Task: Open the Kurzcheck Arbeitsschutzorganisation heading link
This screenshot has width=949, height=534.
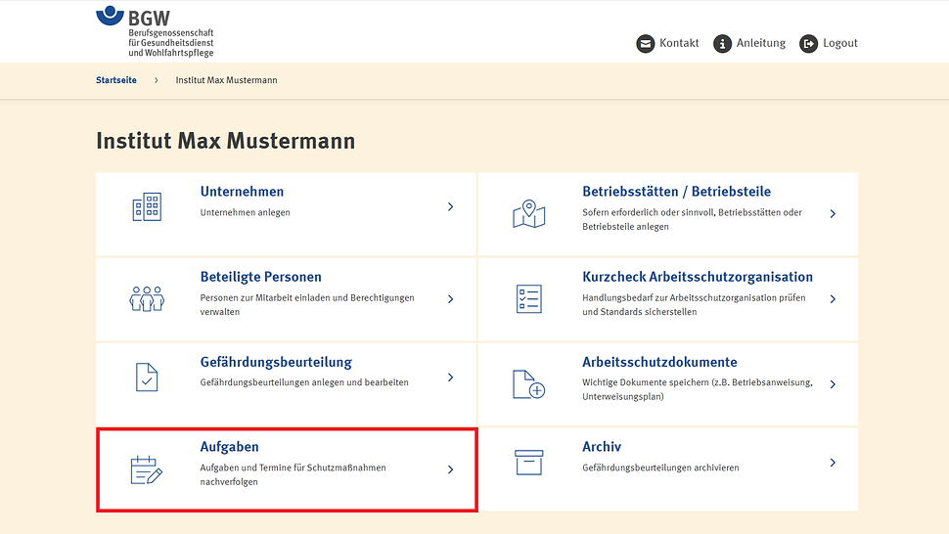Action: [x=697, y=277]
